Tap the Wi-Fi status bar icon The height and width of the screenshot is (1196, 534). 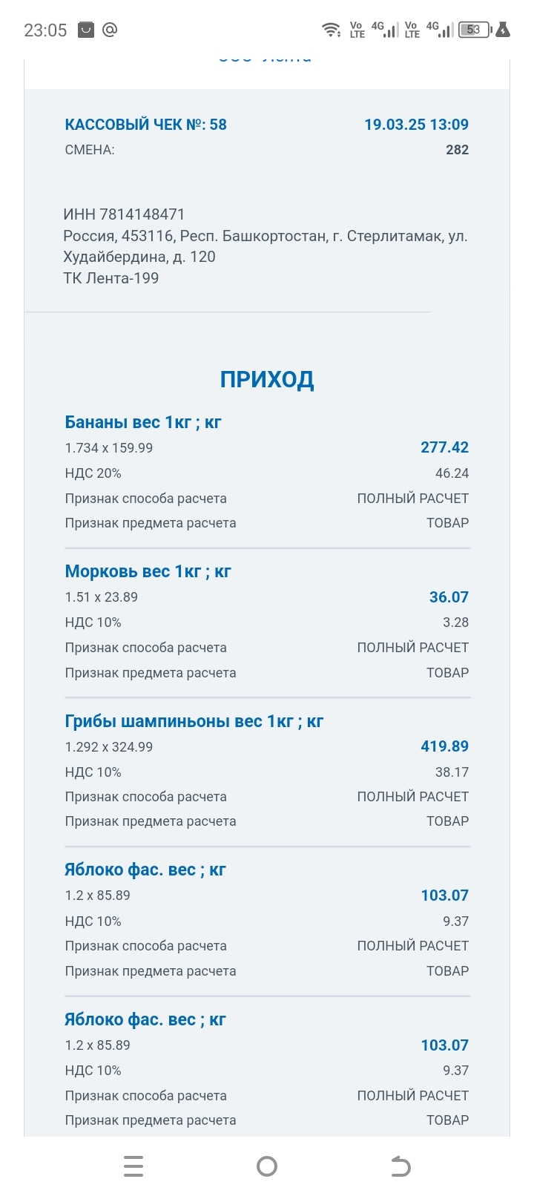[331, 30]
